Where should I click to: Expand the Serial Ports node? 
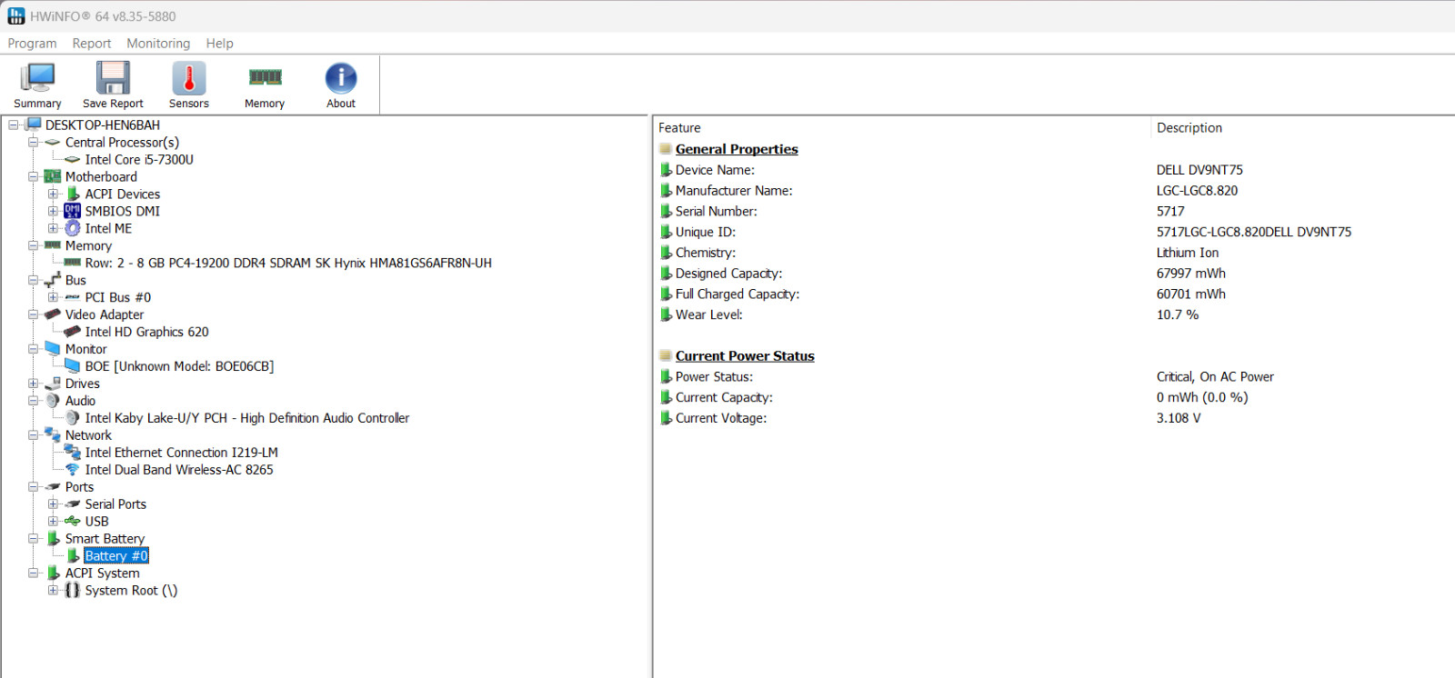coord(53,504)
